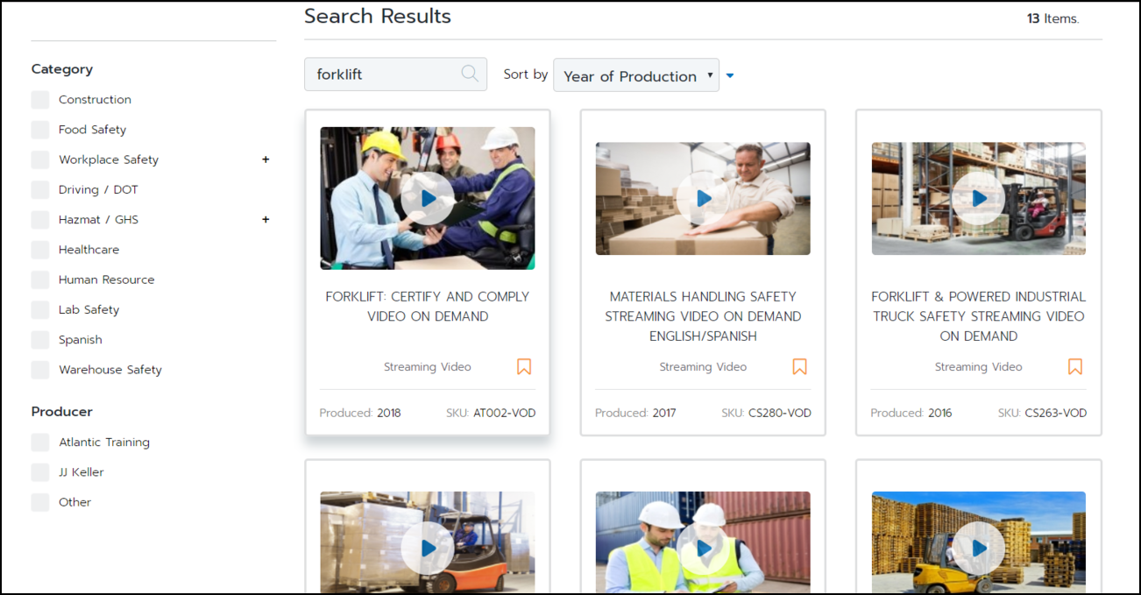Image resolution: width=1141 pixels, height=595 pixels.
Task: Toggle the blue sort direction arrow
Action: pos(730,75)
